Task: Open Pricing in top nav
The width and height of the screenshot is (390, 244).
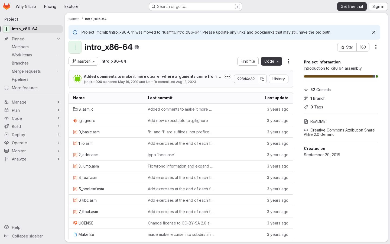Action: [50, 7]
